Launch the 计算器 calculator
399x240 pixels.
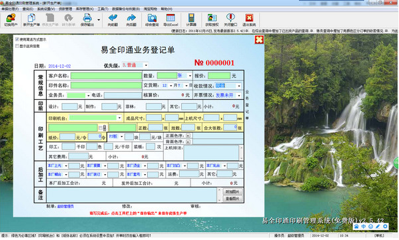point(191,20)
